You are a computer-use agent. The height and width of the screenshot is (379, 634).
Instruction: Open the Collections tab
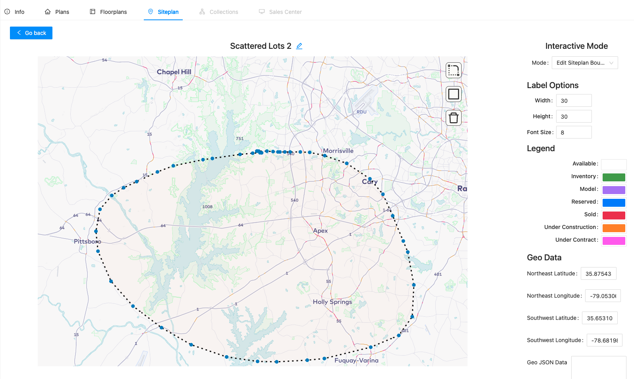[x=219, y=12]
